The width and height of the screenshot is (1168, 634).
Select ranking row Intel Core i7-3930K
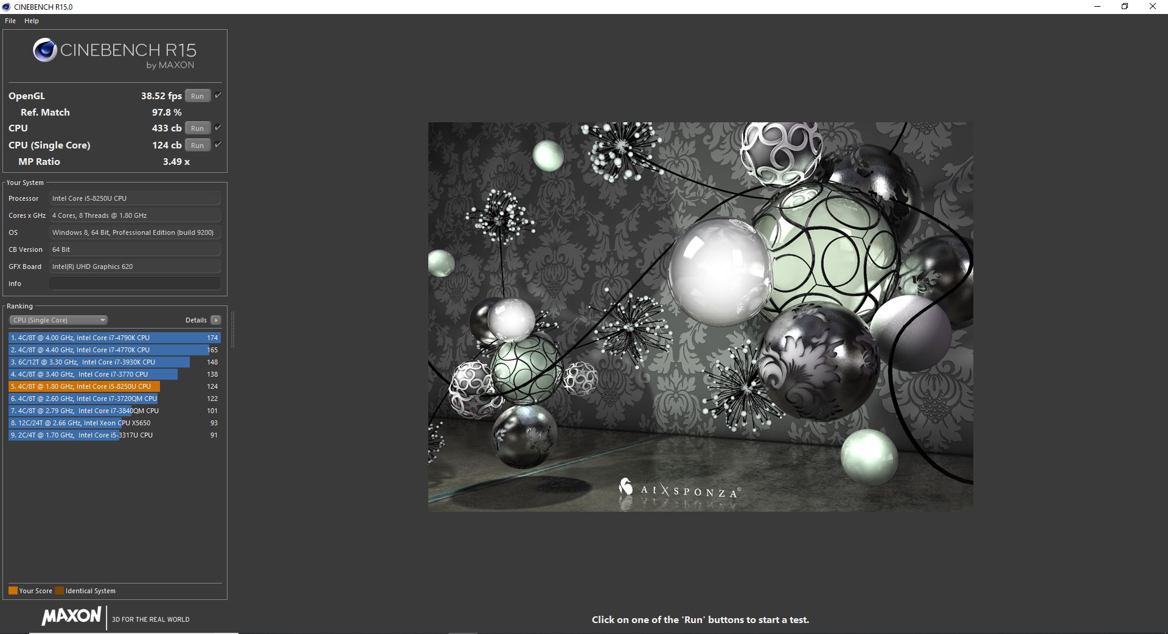(x=114, y=362)
